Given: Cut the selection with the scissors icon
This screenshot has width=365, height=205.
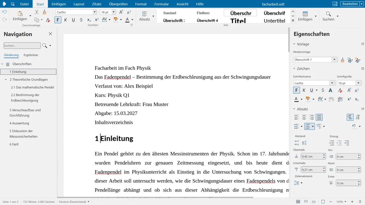Looking at the screenshot, I should 37,12.
